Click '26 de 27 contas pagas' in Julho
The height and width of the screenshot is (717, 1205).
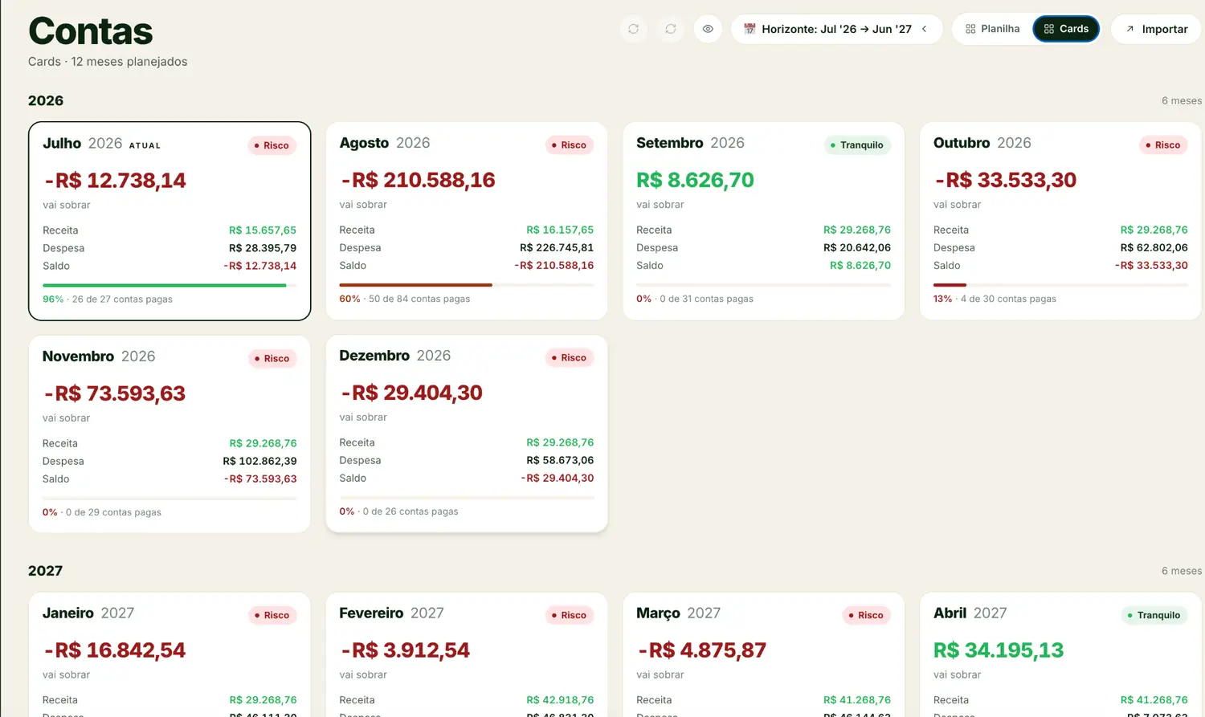point(122,299)
